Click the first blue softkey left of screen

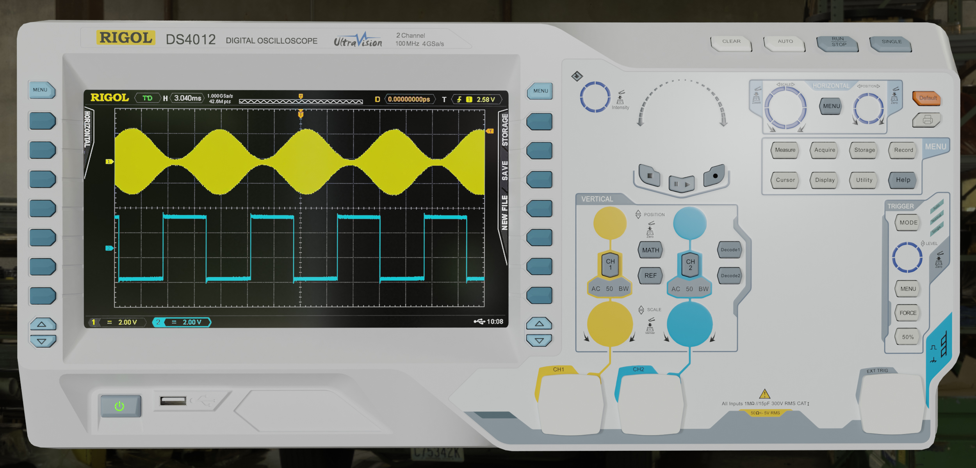pyautogui.click(x=42, y=121)
